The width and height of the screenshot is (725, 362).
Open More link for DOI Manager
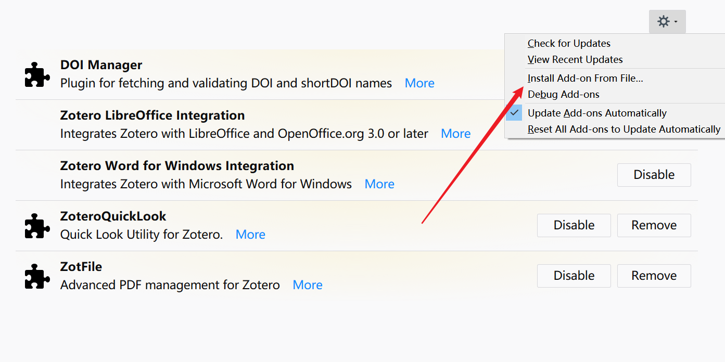click(419, 83)
